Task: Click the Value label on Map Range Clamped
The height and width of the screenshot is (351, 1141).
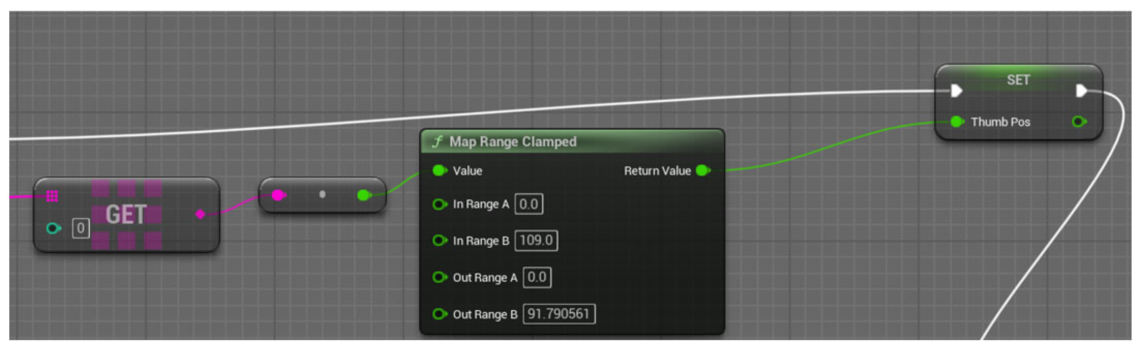Action: pos(467,171)
